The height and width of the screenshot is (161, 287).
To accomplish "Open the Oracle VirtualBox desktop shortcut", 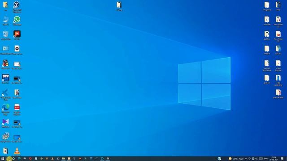I will point(17,7).
